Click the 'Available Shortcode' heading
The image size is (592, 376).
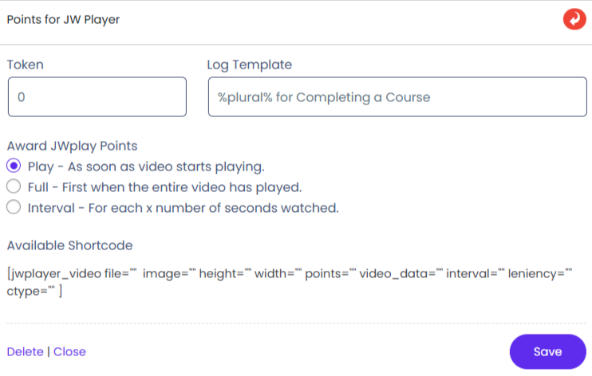click(69, 245)
